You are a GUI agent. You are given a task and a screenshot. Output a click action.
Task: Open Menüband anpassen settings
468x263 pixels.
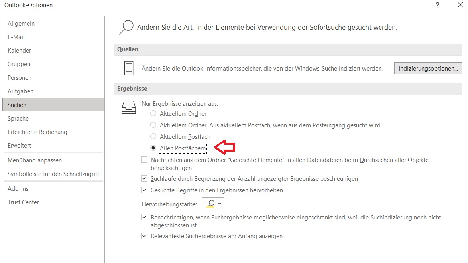coord(53,160)
